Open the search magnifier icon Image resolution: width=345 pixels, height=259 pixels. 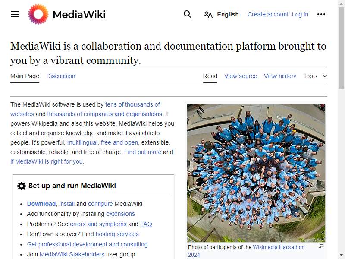tap(188, 14)
